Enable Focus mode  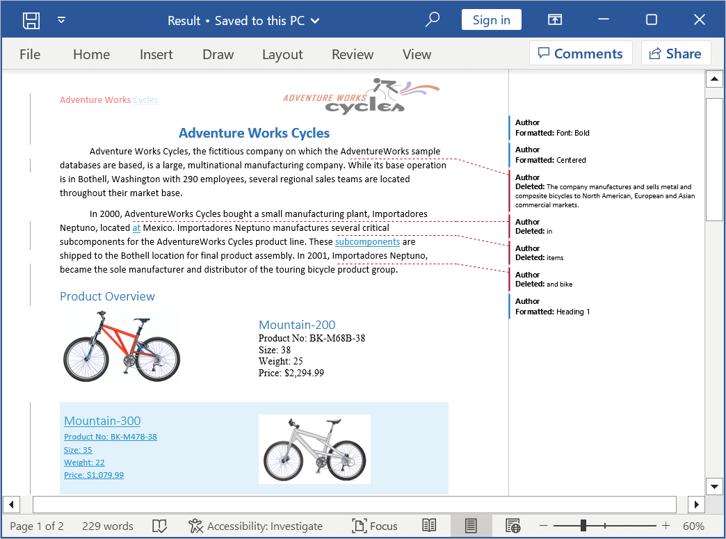click(375, 526)
